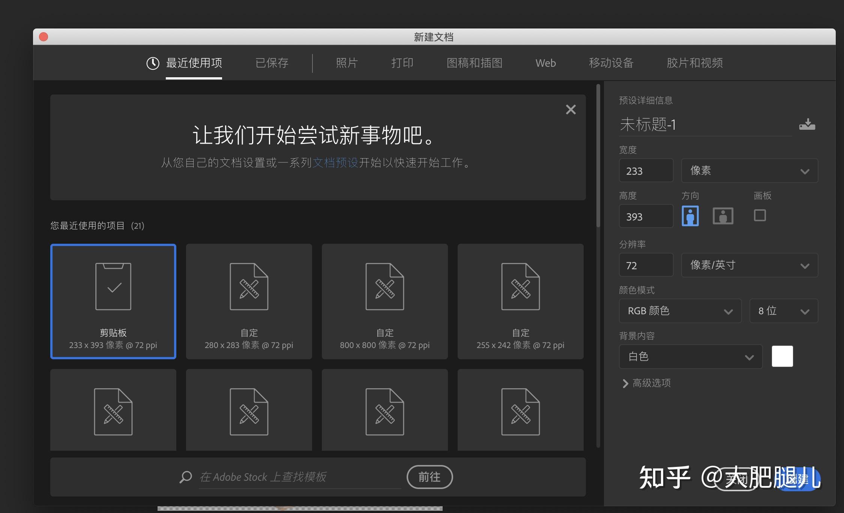Select the 自定 800 x 800 preset
Screen dimensions: 844x513
coord(385,301)
